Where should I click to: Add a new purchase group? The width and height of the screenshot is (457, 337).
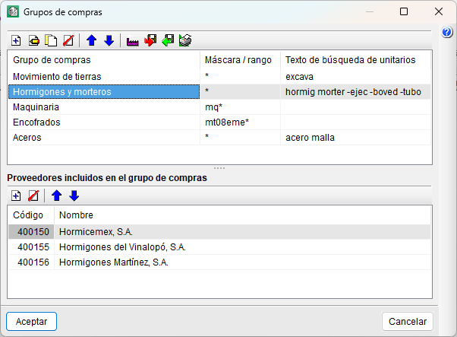coord(16,40)
